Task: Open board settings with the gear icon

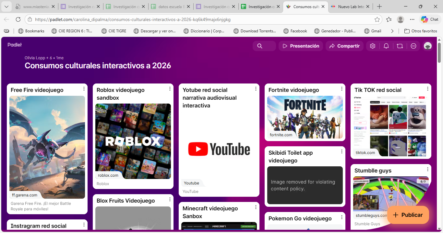Action: pyautogui.click(x=372, y=46)
